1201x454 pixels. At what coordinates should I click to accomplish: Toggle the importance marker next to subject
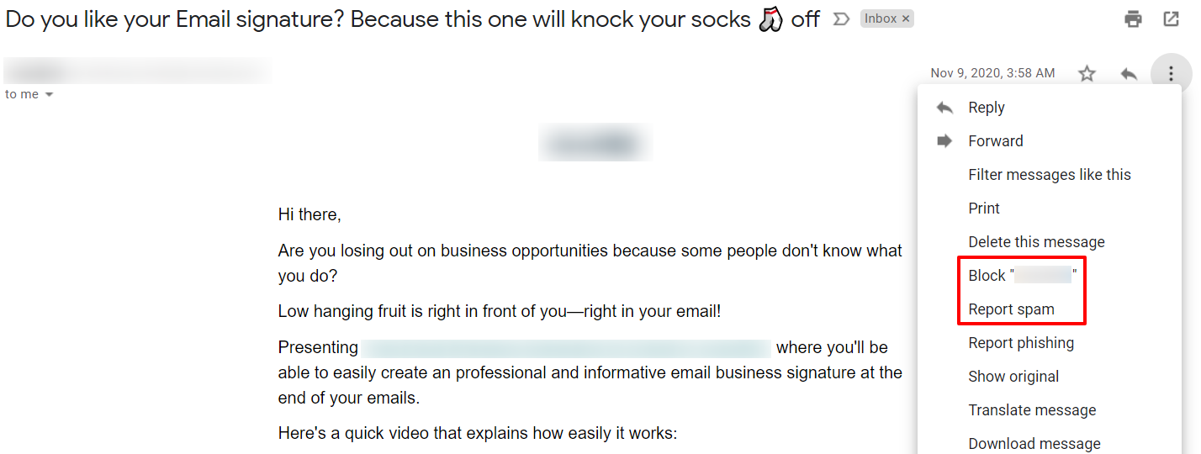coord(840,19)
